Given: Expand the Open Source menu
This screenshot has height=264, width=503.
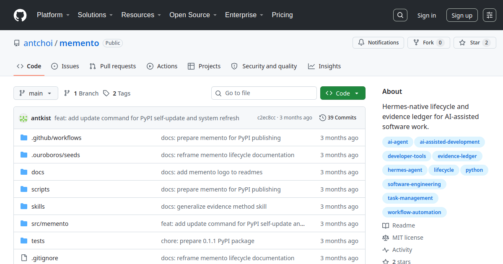Looking at the screenshot, I should (193, 15).
